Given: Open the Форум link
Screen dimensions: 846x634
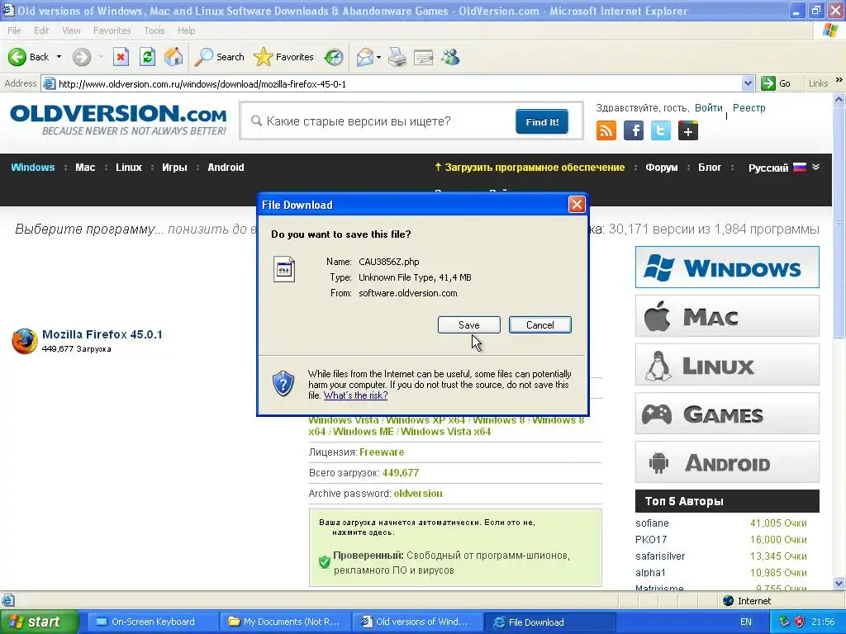Looking at the screenshot, I should point(662,167).
